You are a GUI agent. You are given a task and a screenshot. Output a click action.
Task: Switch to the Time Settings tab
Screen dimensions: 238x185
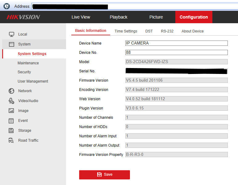click(x=126, y=31)
